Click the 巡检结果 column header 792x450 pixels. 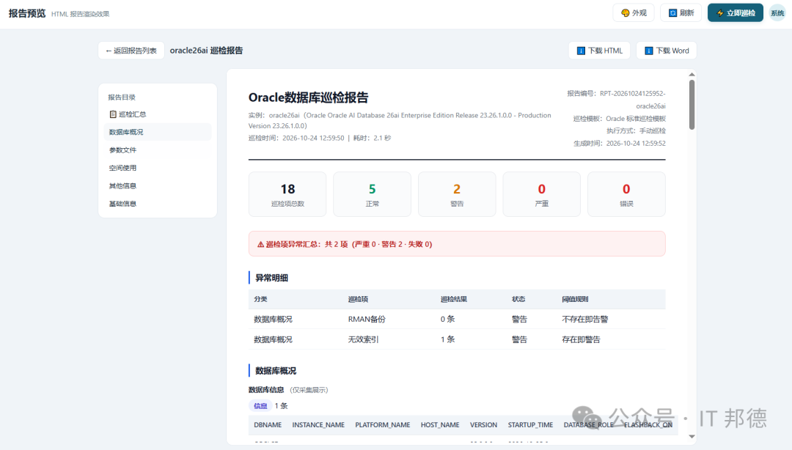pos(454,300)
